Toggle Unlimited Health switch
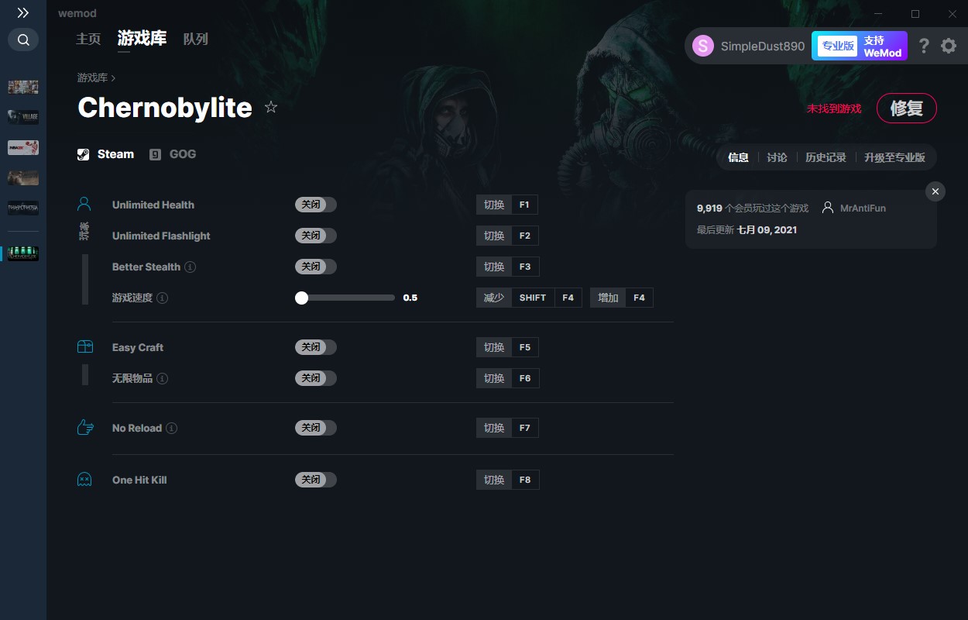968x620 pixels. [x=316, y=205]
